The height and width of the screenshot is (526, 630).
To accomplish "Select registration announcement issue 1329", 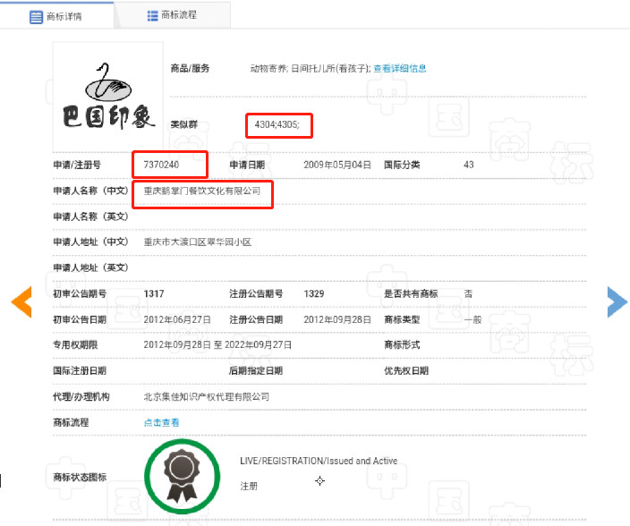I will tap(314, 293).
